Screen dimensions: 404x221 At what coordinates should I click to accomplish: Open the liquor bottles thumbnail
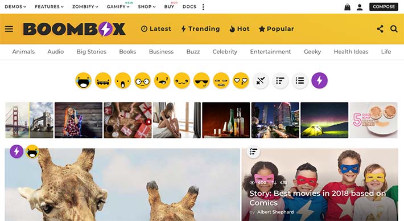pyautogui.click(x=226, y=120)
